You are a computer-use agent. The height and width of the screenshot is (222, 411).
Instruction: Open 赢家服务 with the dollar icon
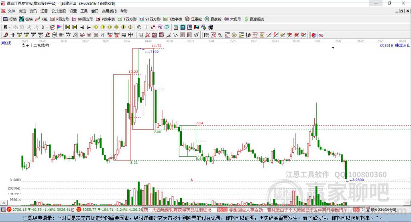(254, 19)
